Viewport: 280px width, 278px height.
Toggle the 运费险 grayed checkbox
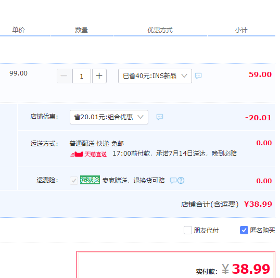(x=74, y=181)
